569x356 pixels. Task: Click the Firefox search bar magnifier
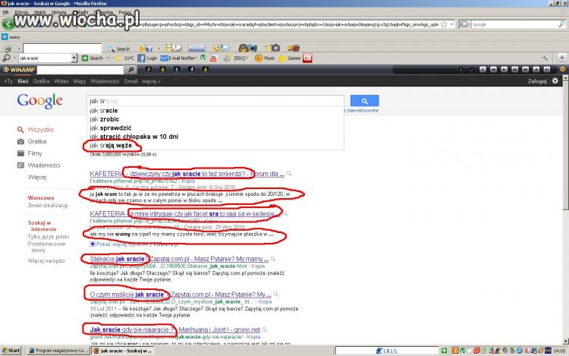tap(561, 24)
